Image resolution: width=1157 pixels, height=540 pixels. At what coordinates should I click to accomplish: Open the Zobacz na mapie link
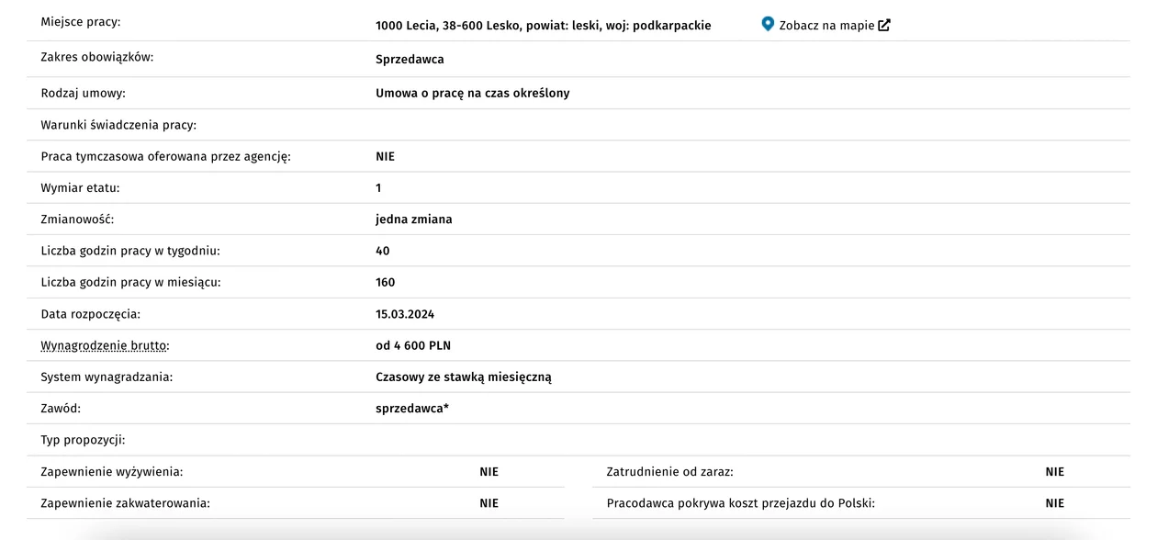(x=826, y=25)
